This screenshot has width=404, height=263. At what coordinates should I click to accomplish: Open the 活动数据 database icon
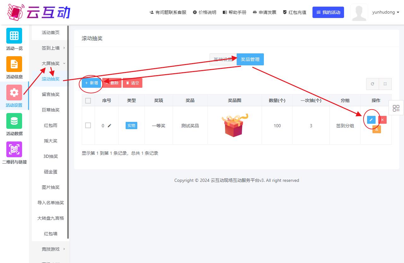coord(14,121)
